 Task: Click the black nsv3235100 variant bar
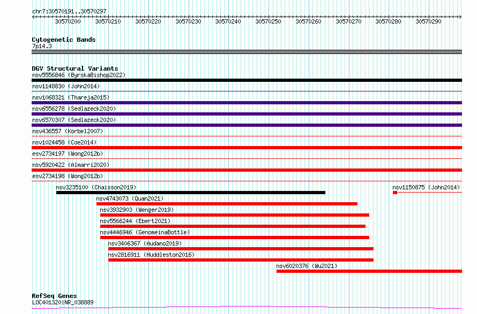point(191,193)
